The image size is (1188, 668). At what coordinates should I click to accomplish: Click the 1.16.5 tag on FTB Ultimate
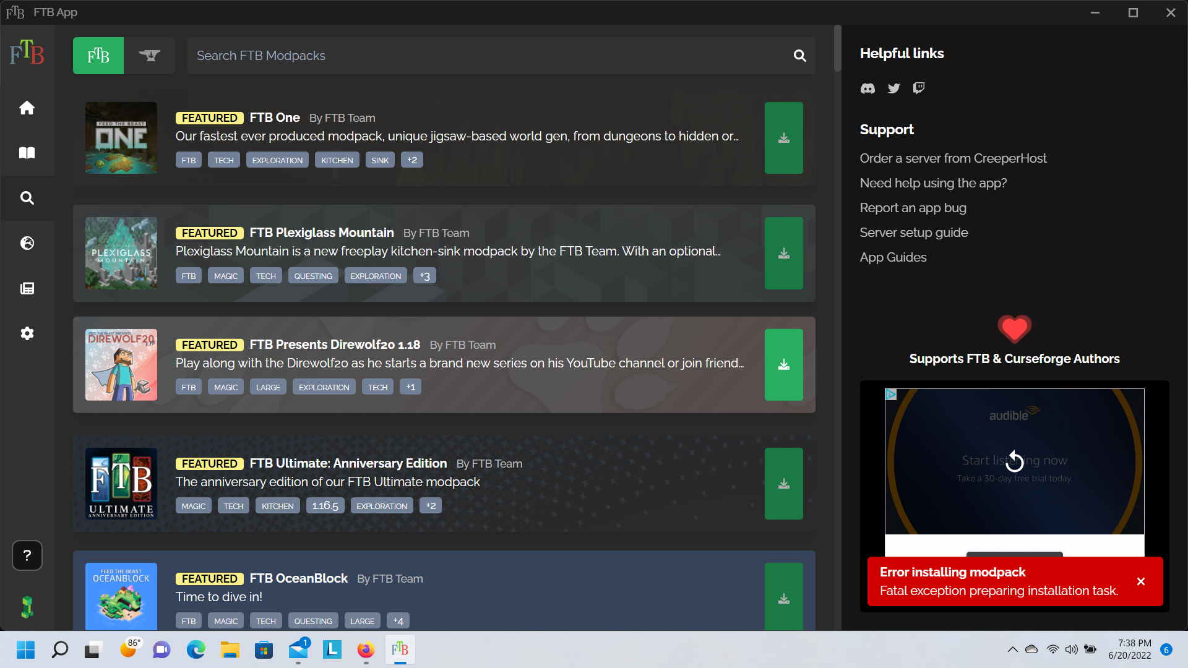pyautogui.click(x=325, y=506)
